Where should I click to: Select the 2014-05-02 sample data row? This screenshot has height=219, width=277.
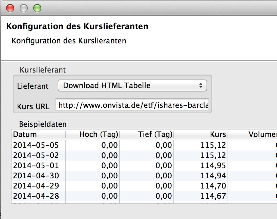click(36, 156)
